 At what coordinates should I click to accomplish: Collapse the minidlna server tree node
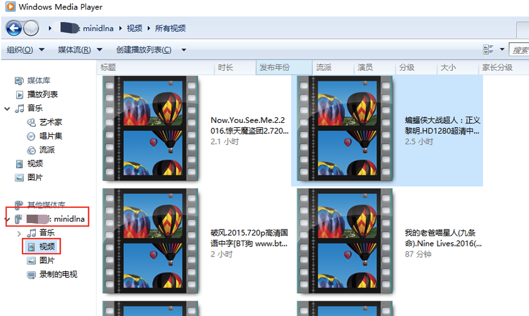[7, 220]
